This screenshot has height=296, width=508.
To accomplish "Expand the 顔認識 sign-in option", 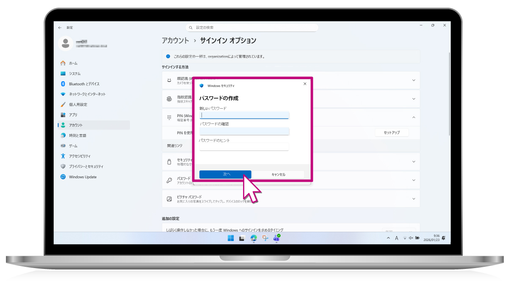I will 414,80.
